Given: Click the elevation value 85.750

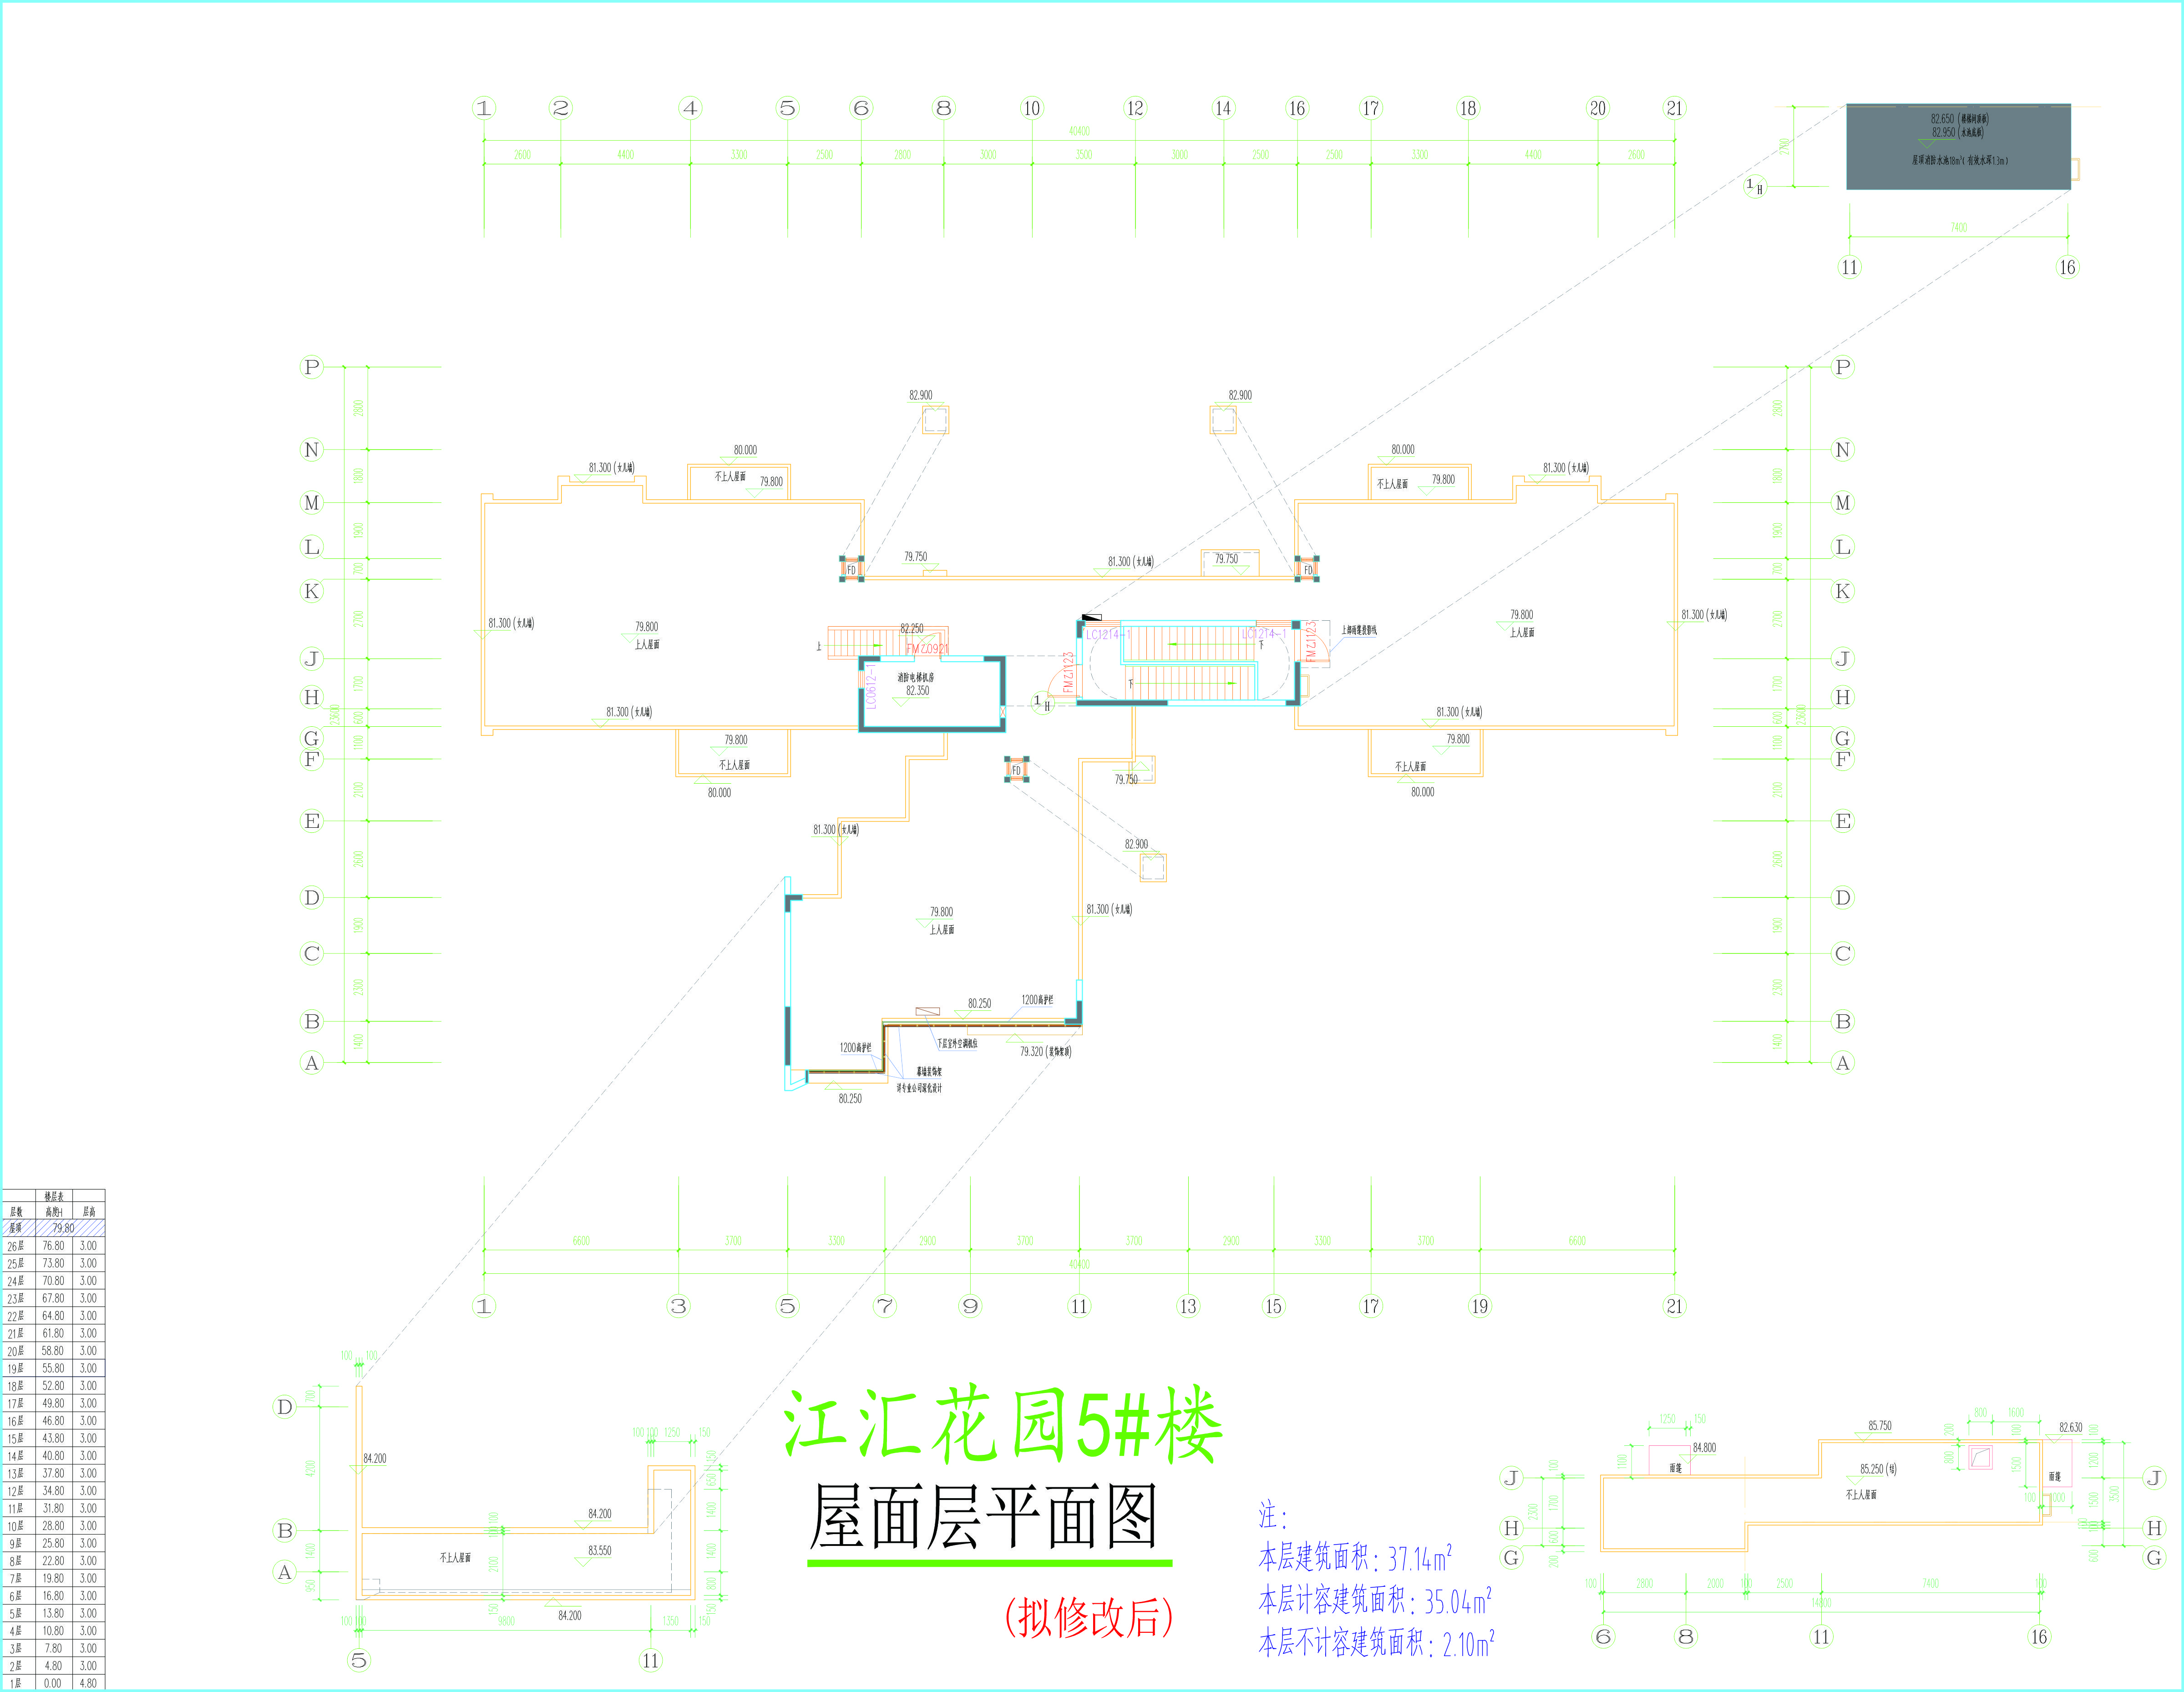Looking at the screenshot, I should [1880, 1426].
